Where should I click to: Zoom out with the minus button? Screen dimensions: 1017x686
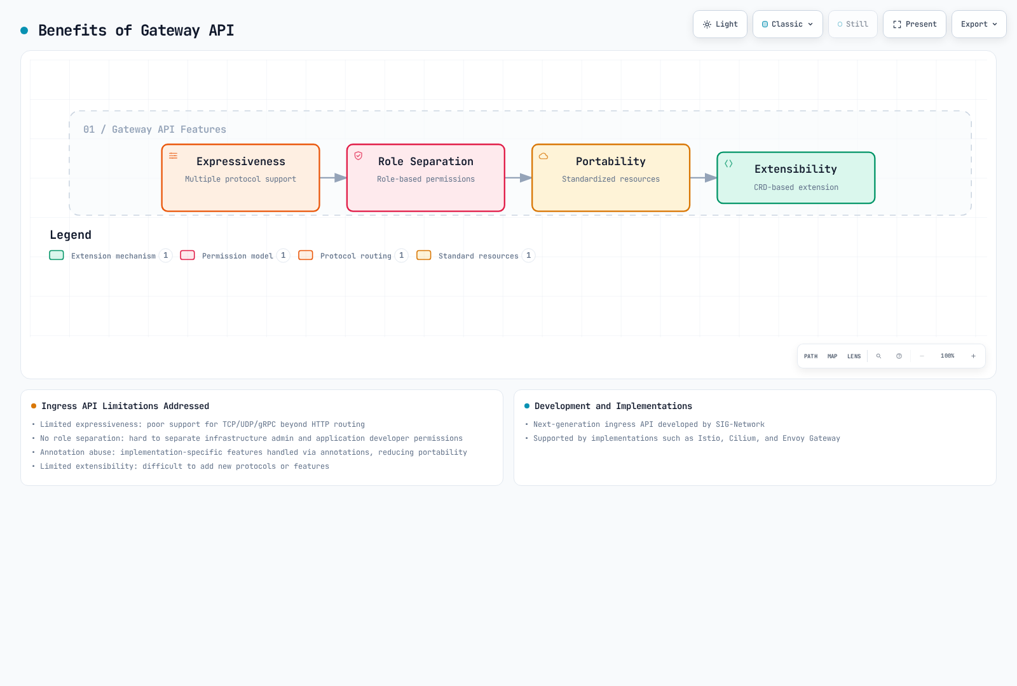[922, 356]
